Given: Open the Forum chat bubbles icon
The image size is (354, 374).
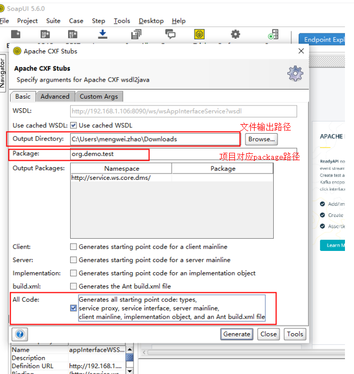Looking at the screenshot, I should pyautogui.click(x=171, y=34).
